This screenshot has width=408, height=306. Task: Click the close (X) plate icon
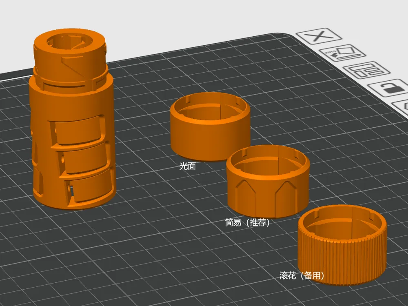(x=319, y=36)
